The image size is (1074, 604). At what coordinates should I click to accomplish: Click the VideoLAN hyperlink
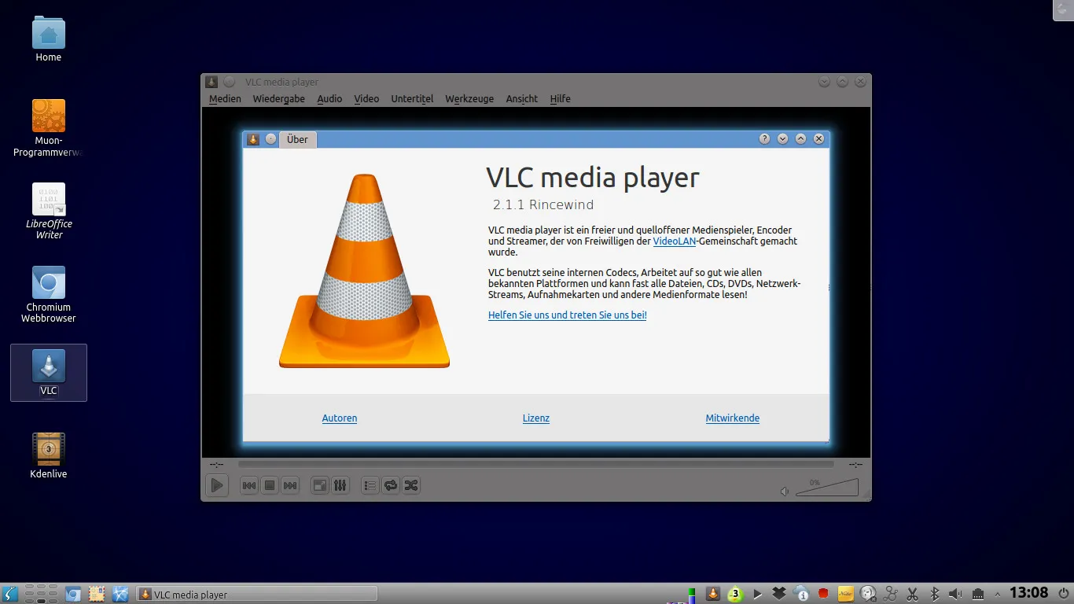click(x=675, y=241)
